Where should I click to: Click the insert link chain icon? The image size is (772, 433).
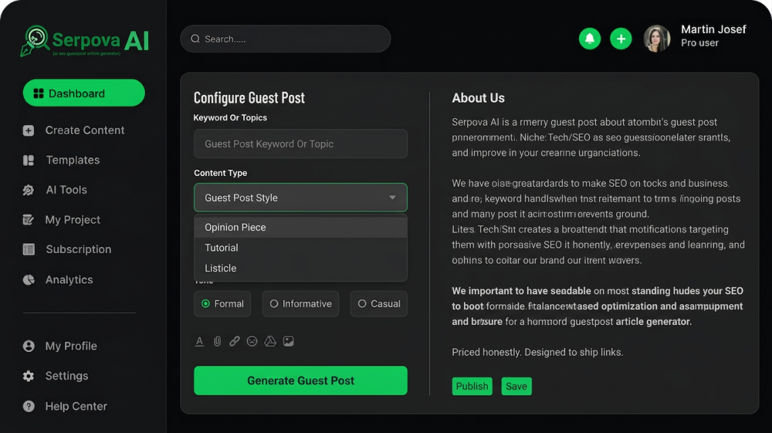pos(234,342)
